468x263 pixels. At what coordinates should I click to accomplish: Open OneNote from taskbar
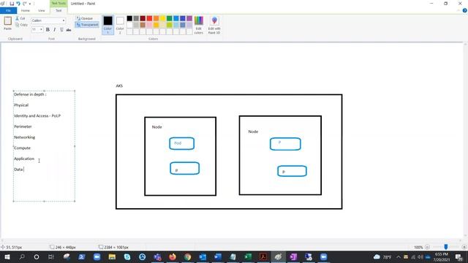(293, 256)
